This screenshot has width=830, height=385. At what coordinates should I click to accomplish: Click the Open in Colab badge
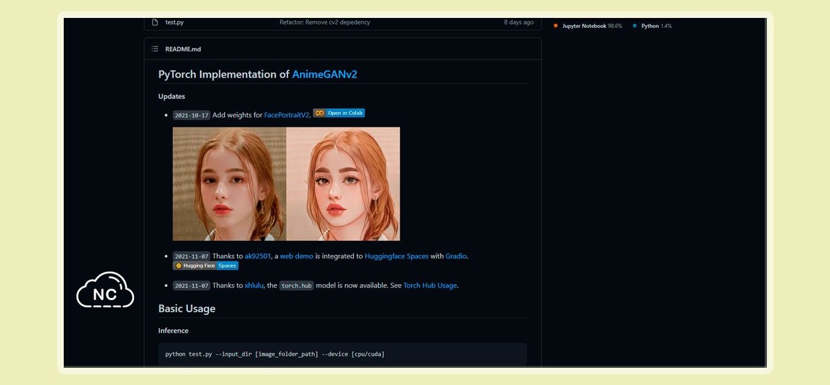339,113
